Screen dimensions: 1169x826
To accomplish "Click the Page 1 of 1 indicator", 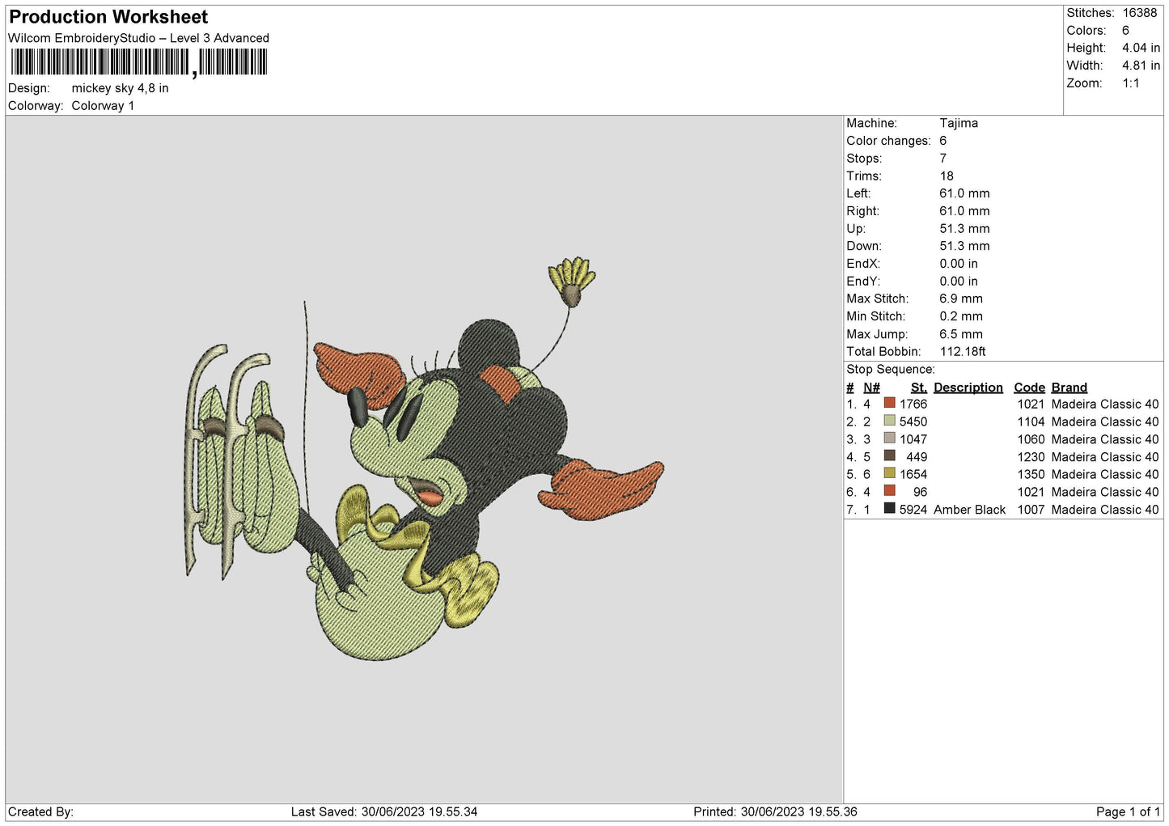I will pos(1128,811).
